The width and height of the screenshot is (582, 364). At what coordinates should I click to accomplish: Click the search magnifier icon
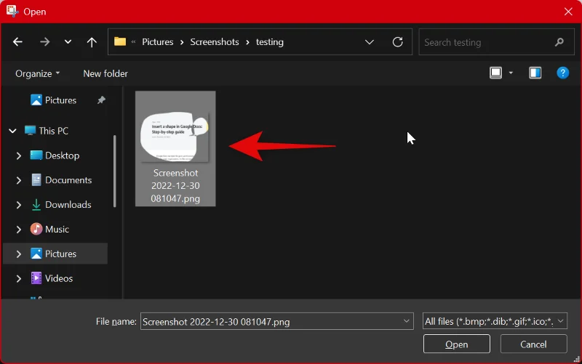[559, 42]
